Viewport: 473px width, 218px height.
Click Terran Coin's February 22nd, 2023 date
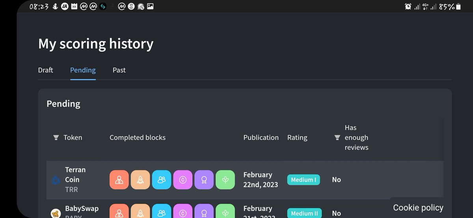tap(261, 179)
